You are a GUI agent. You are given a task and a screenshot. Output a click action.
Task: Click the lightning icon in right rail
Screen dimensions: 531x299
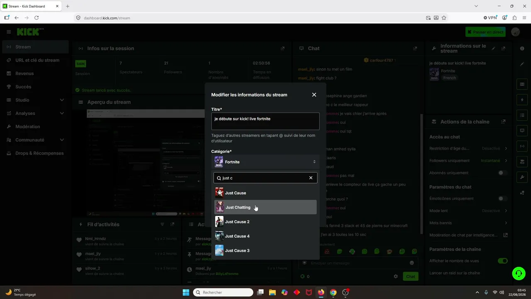pyautogui.click(x=522, y=100)
